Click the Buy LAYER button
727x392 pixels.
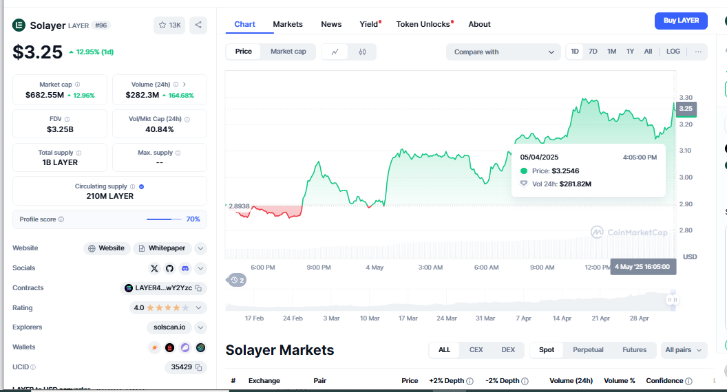click(x=681, y=21)
